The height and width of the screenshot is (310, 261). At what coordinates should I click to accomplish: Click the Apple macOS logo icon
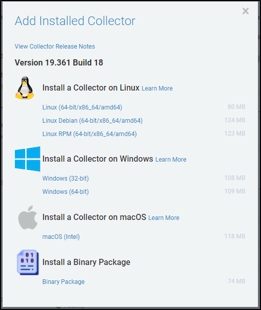(28, 217)
